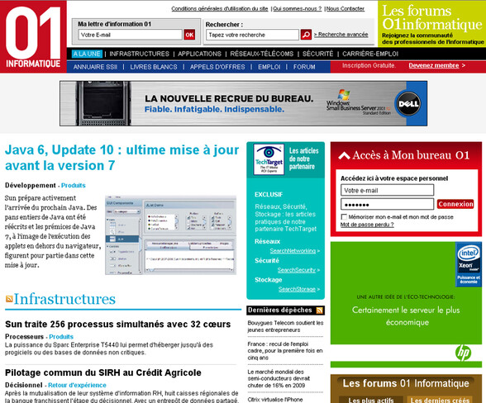This screenshot has height=403, width=486.
Task: Open France recul de l'emploi cadre dépêche
Action: click(x=285, y=351)
